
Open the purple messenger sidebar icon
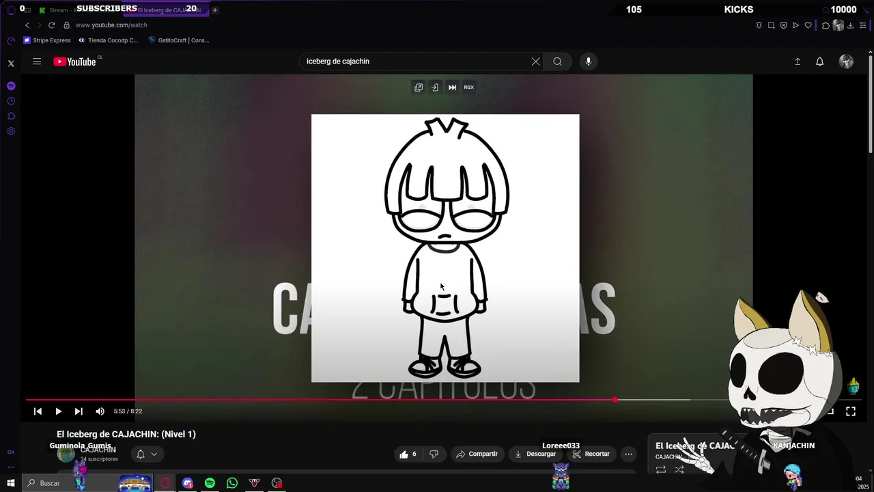point(11,86)
